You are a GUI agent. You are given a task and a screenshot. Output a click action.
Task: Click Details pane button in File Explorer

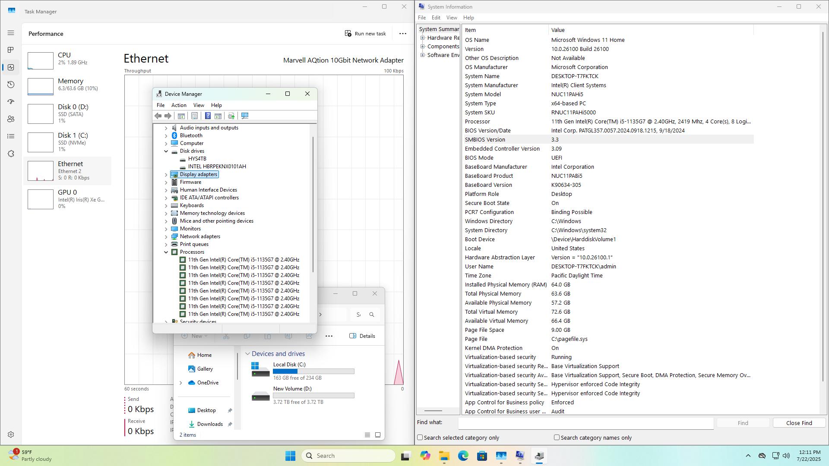(362, 336)
